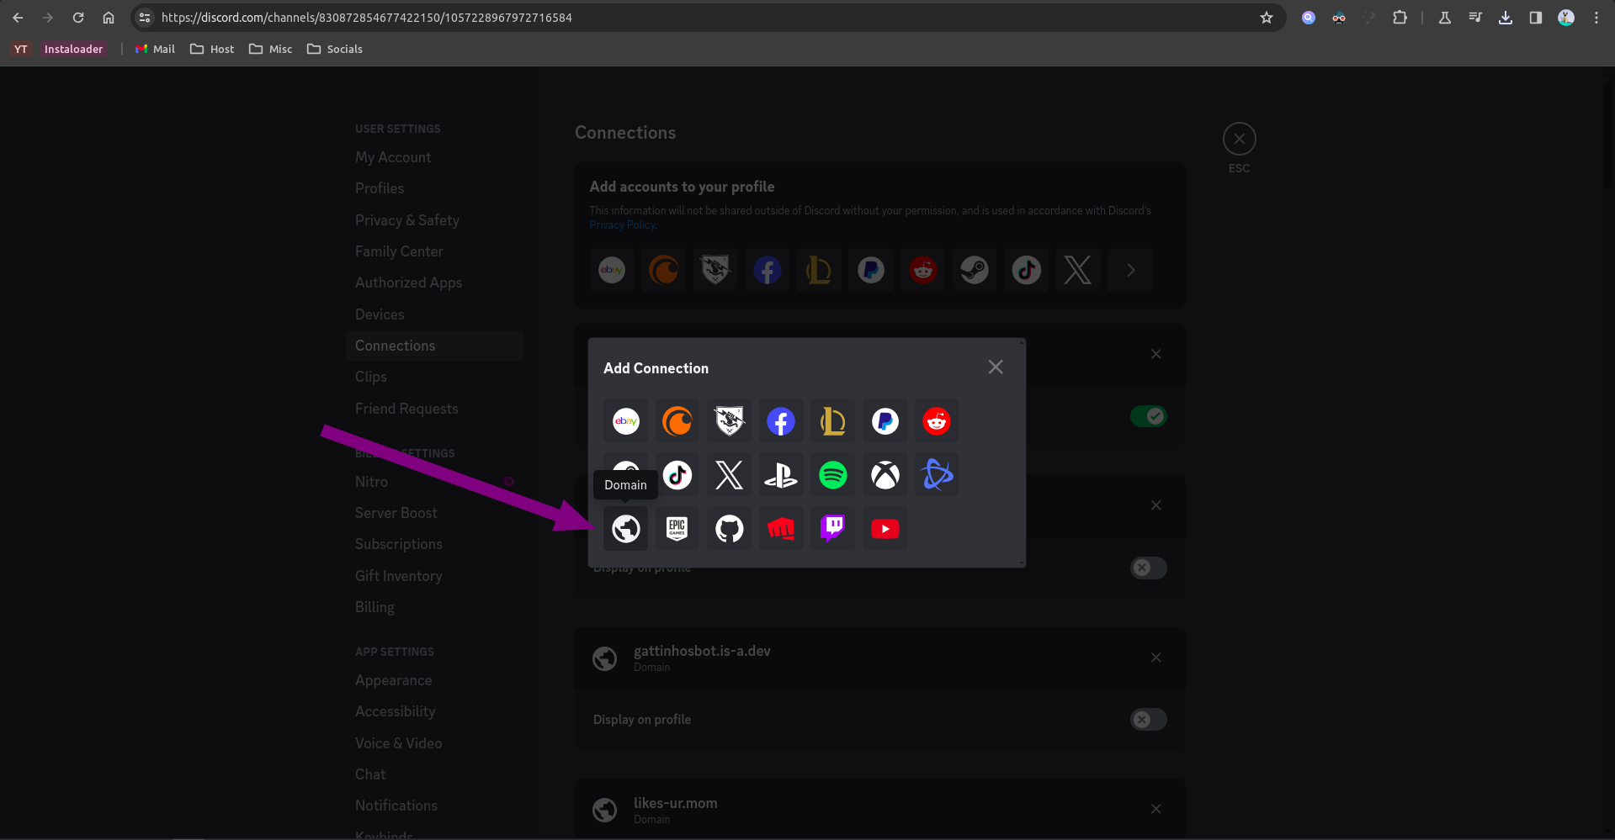1615x840 pixels.
Task: Connect a Spotify account
Action: point(833,475)
